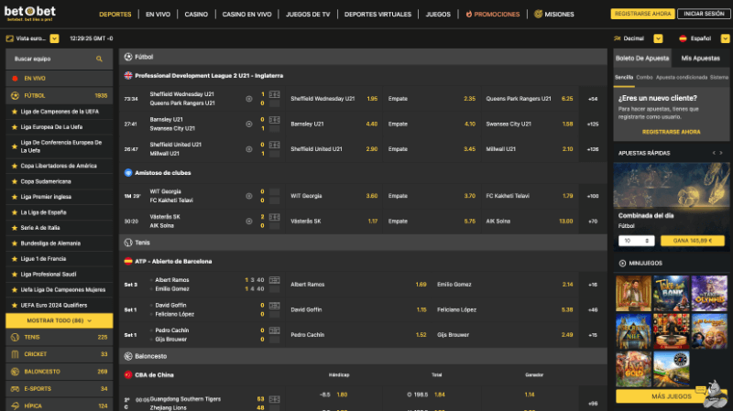Select Emilio Gomez odds 2.14
This screenshot has width=733, height=411.
pyautogui.click(x=506, y=285)
